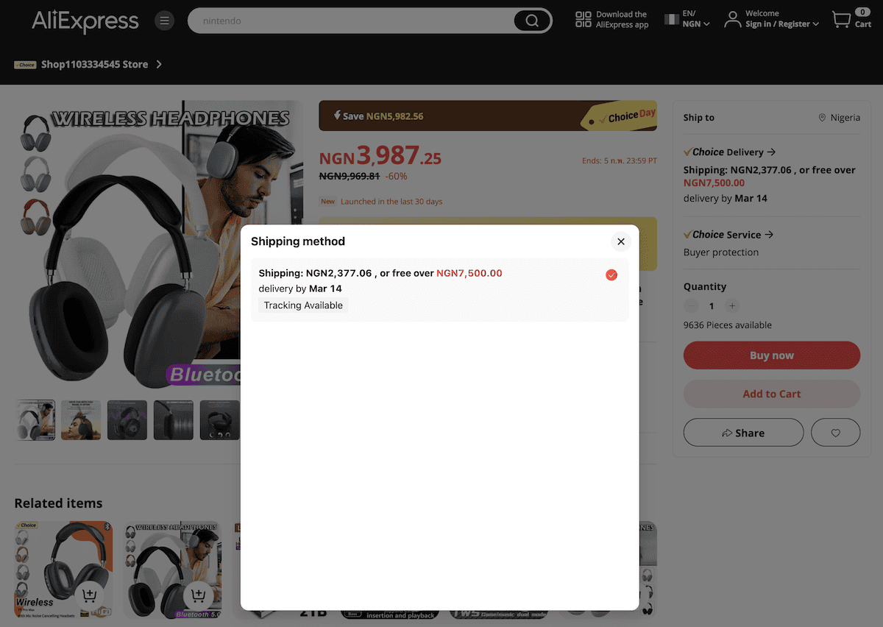
Task: Click the Add to Cart button
Action: coord(771,394)
